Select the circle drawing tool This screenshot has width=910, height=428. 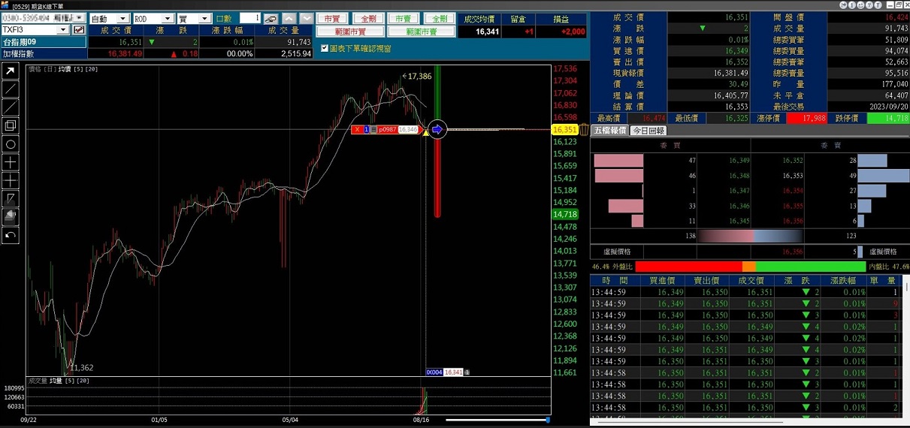click(11, 144)
